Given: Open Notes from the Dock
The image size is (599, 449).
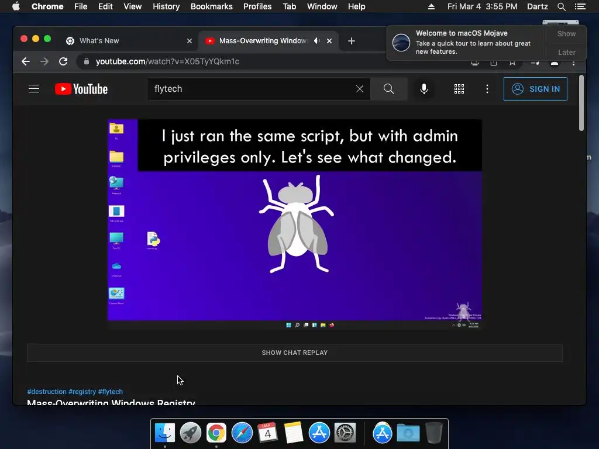Looking at the screenshot, I should coord(294,433).
